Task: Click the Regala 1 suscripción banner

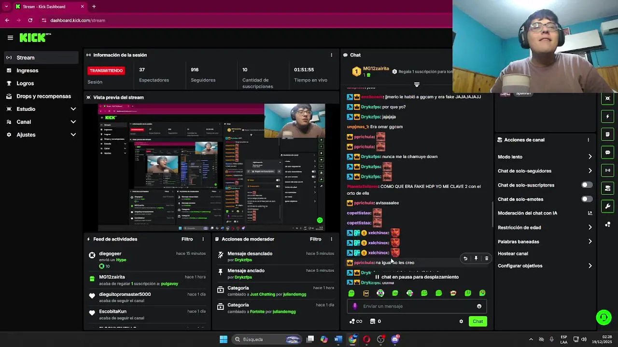Action: [422, 71]
